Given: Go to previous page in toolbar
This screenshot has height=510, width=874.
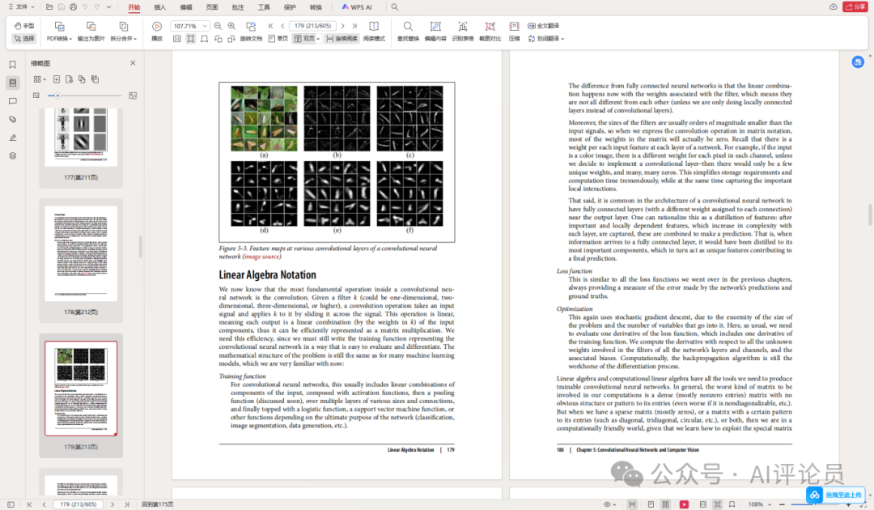Looking at the screenshot, I should pyautogui.click(x=282, y=26).
